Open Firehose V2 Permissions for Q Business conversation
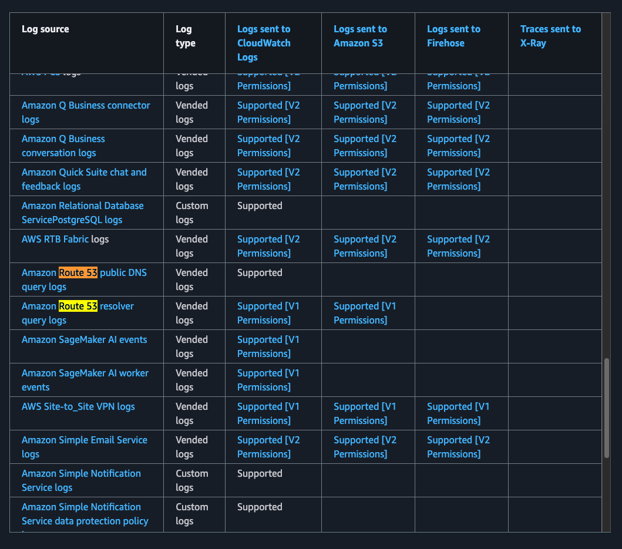622x549 pixels. (x=458, y=146)
